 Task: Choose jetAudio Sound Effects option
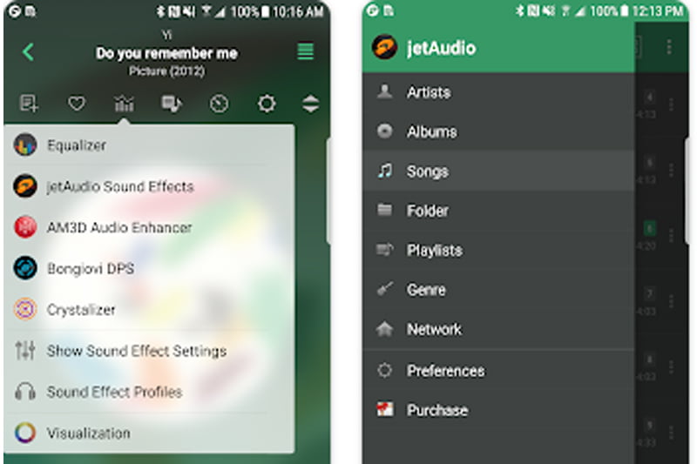coord(149,186)
